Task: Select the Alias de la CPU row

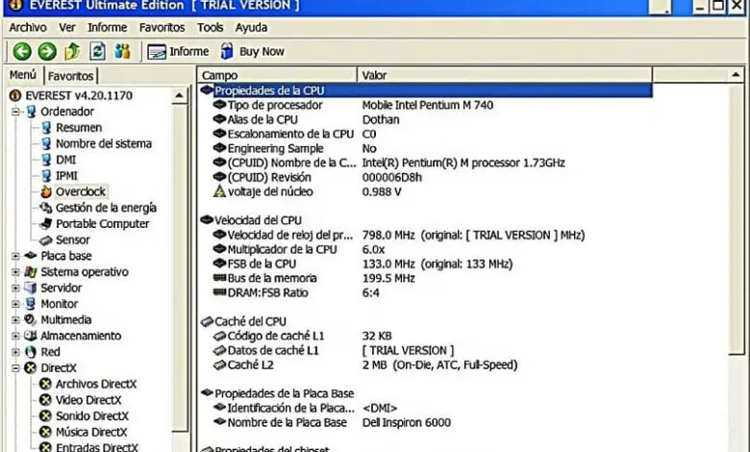Action: point(426,119)
